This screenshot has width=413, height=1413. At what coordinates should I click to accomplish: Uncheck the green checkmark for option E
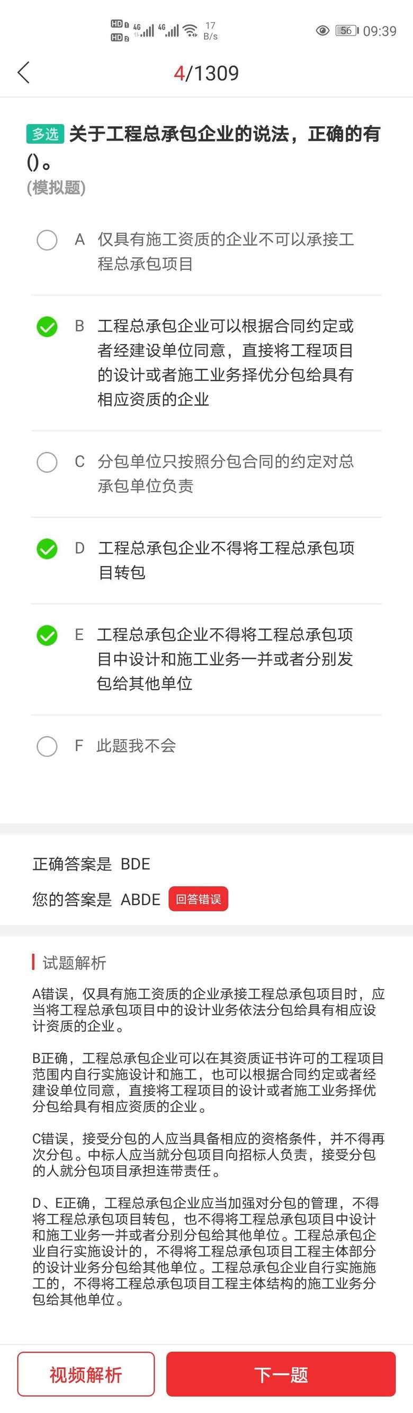[47, 635]
